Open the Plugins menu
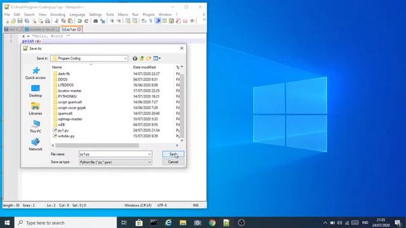 click(x=148, y=15)
